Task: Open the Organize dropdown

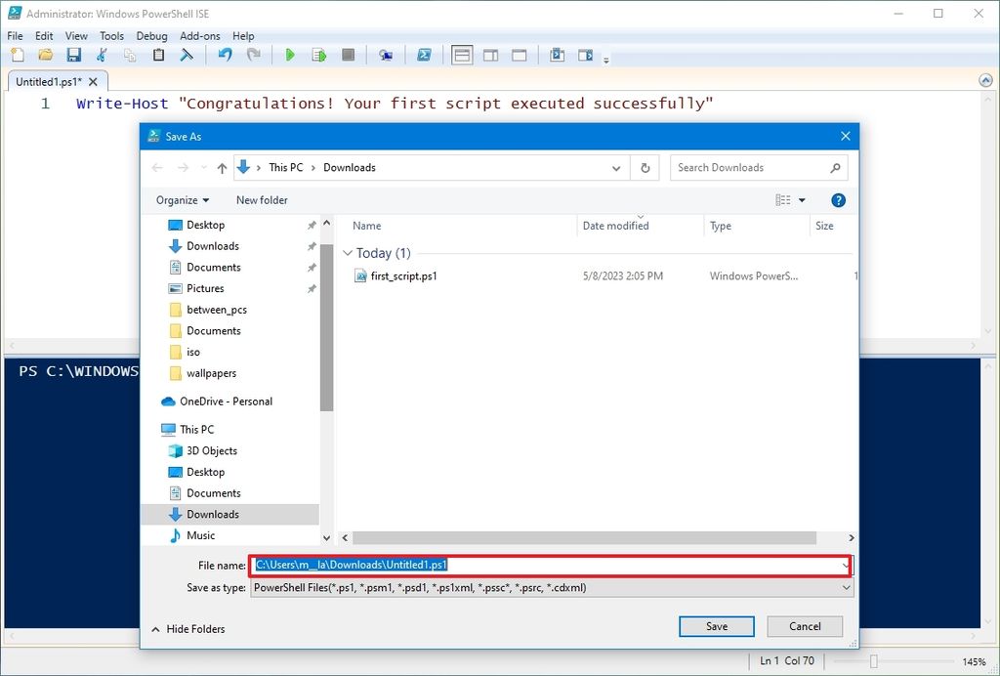Action: point(183,200)
